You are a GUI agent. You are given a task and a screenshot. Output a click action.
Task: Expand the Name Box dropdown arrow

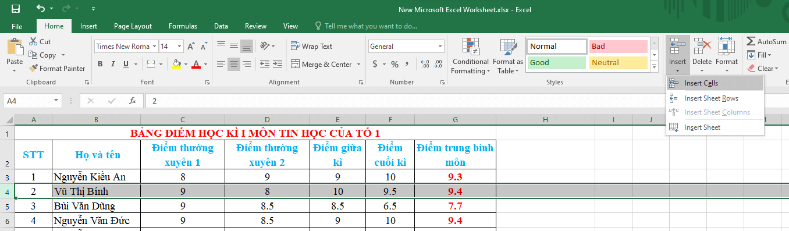[56, 101]
